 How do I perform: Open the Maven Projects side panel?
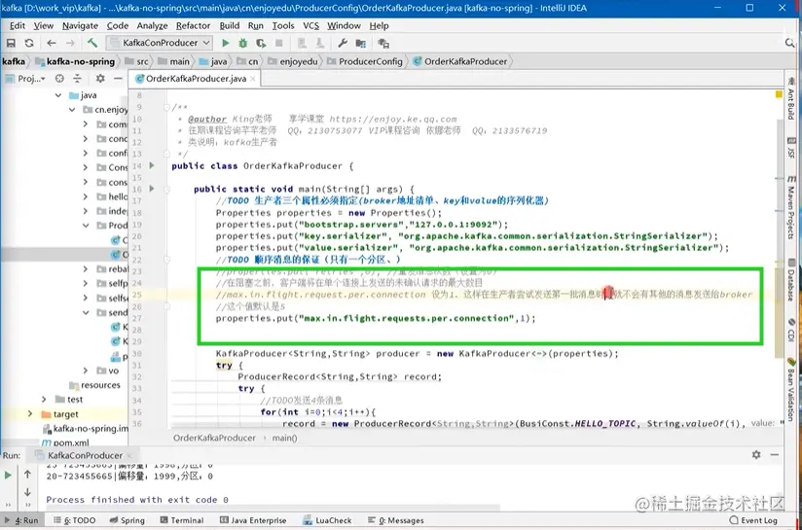(x=791, y=206)
